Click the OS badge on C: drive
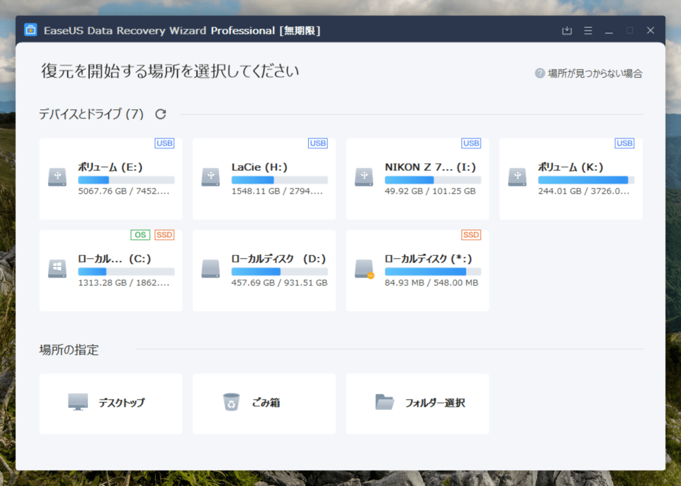Screen dimensions: 681x486 click(x=140, y=235)
